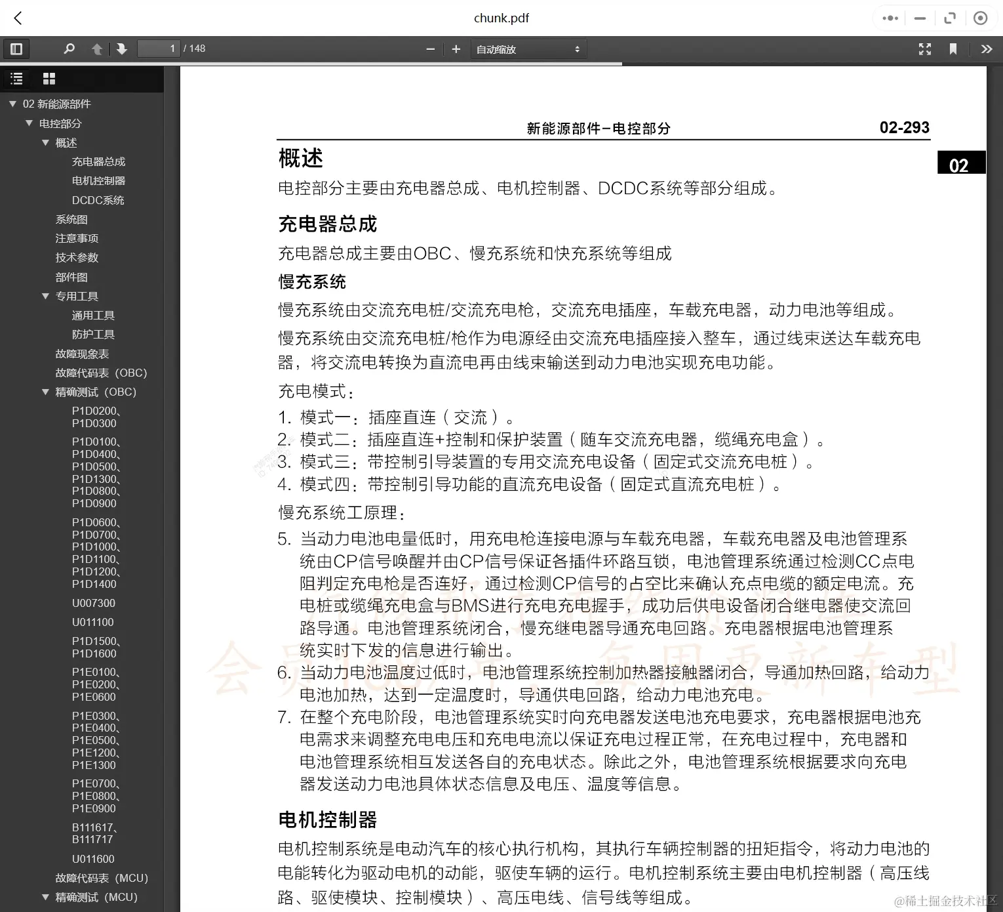Open the U007300 fault code page
Screen dimensions: 1003x912
click(94, 602)
